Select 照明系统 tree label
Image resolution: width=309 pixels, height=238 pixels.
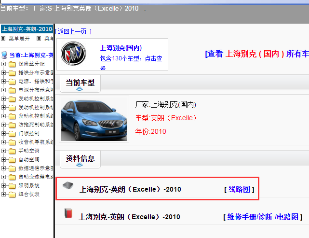(x=29, y=185)
